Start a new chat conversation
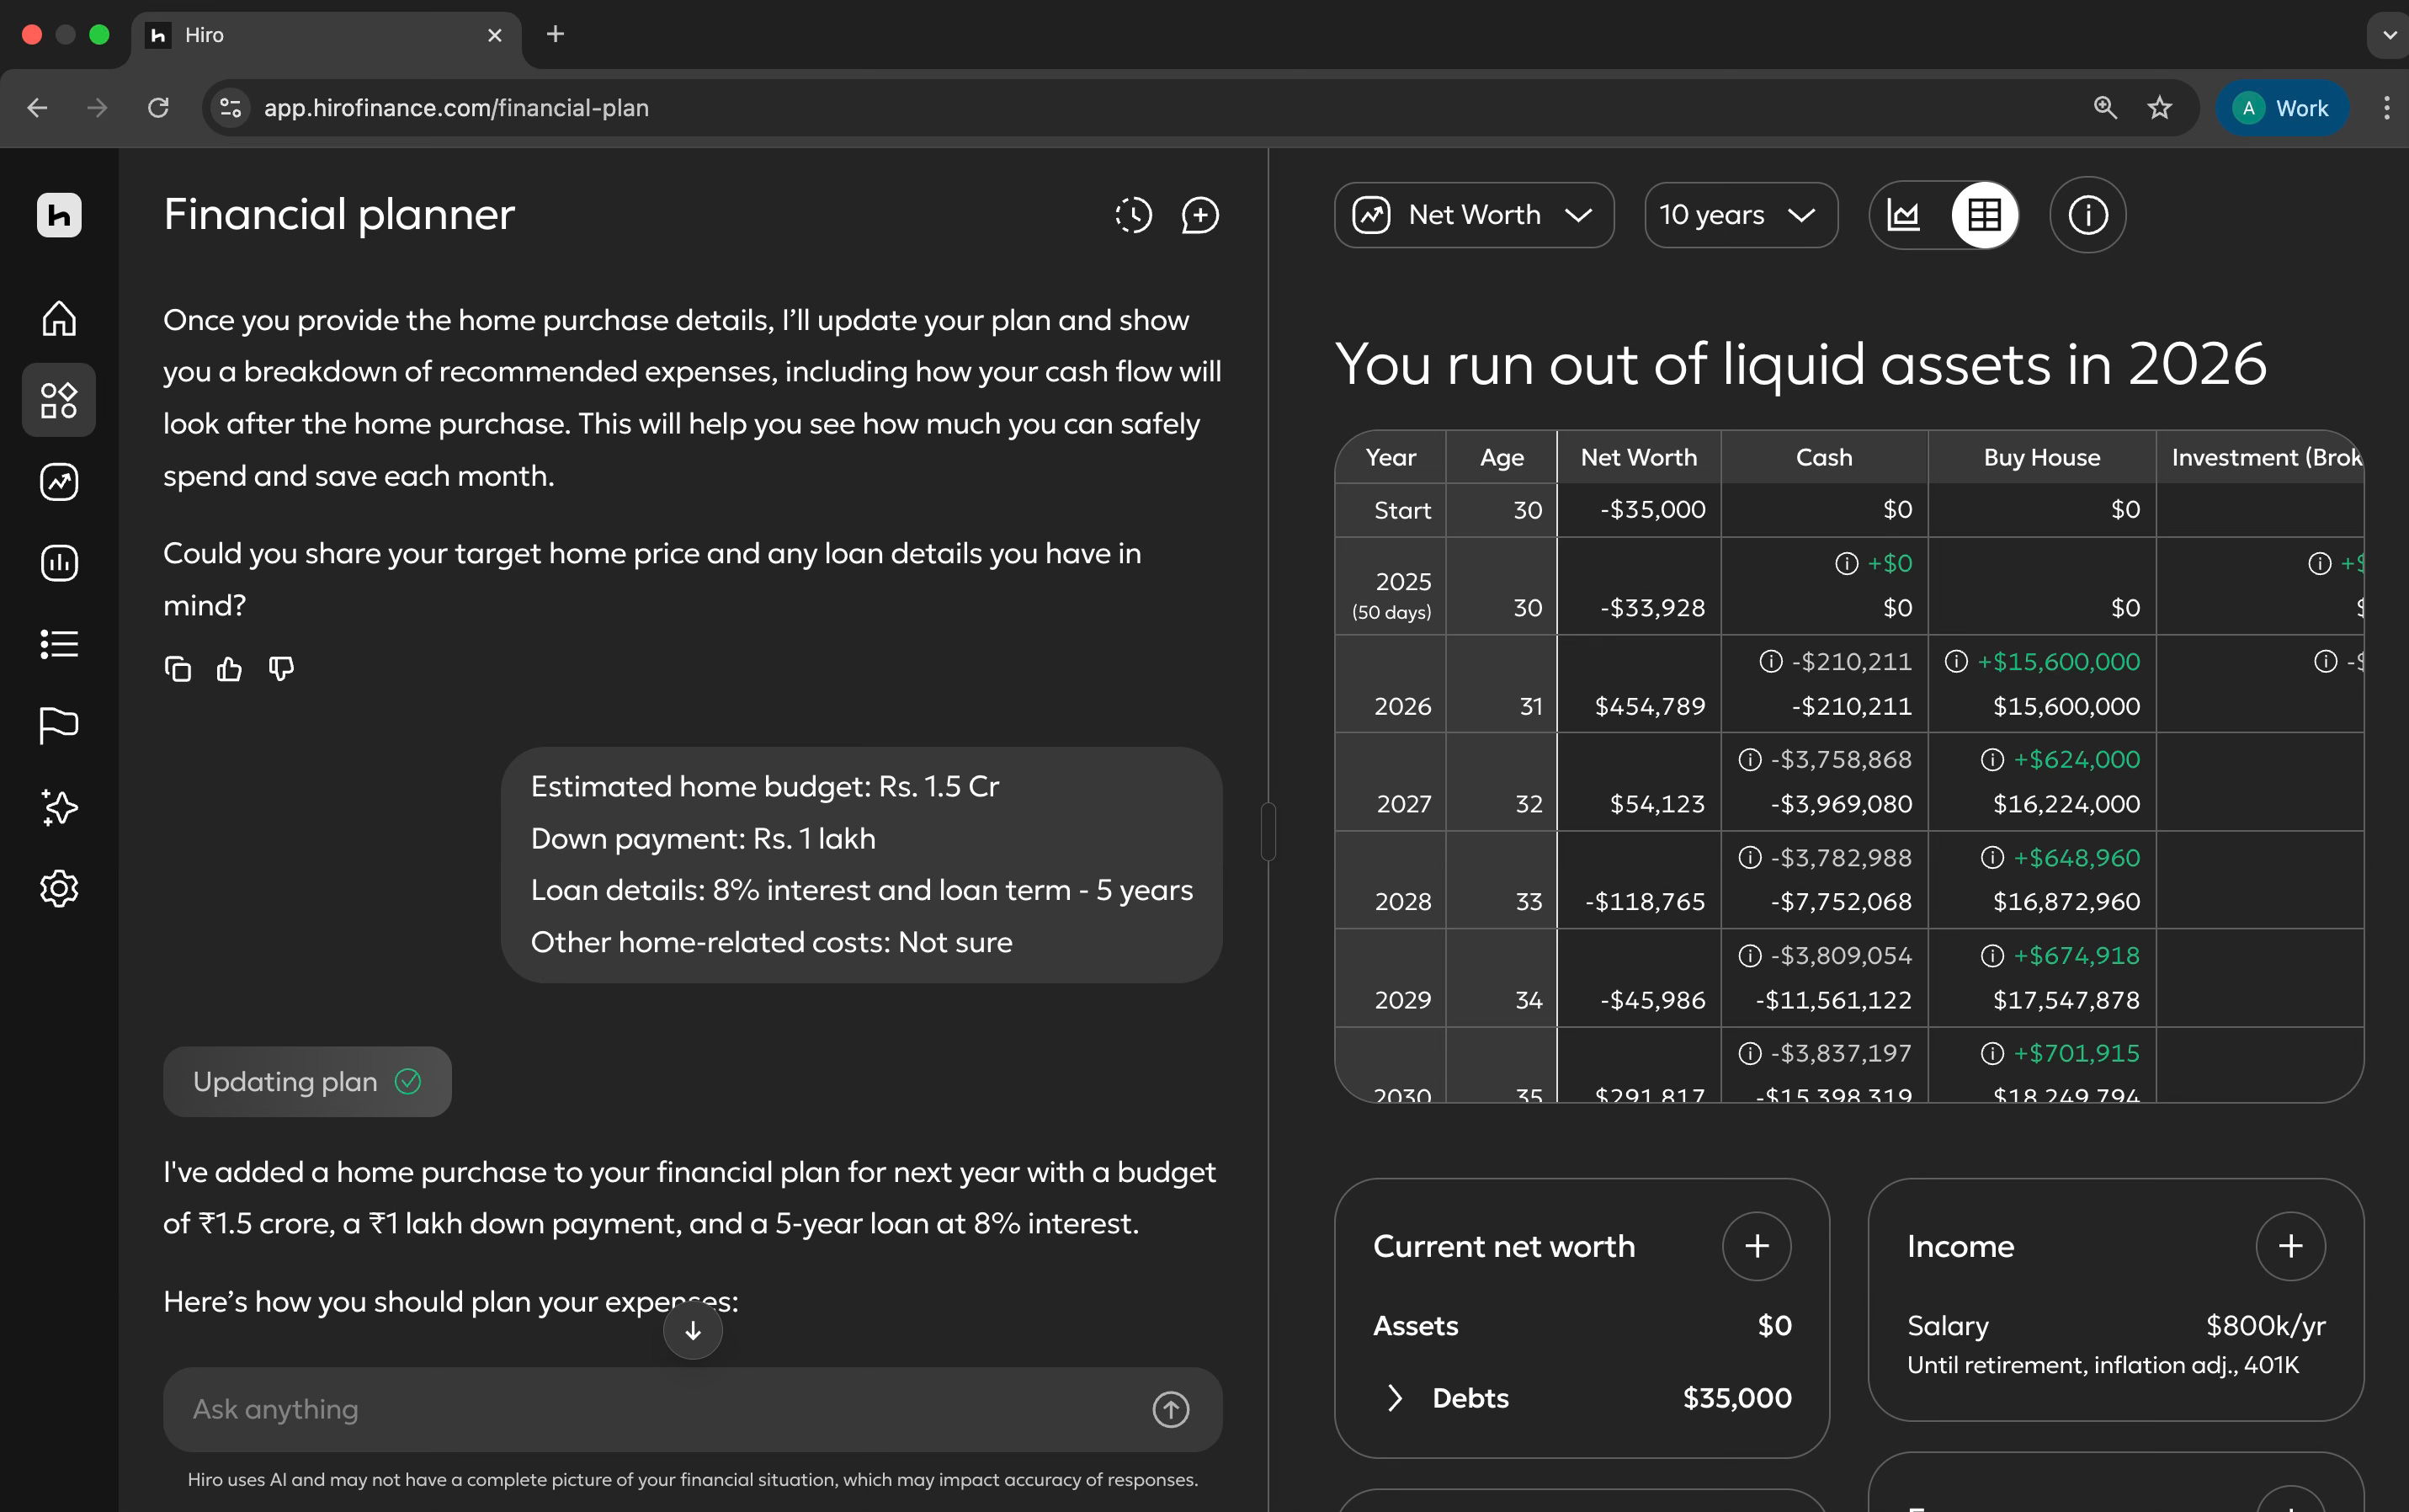This screenshot has height=1512, width=2409. (1199, 215)
